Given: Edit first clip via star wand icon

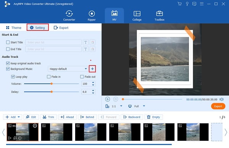Looking at the screenshot, I should coord(15,138).
